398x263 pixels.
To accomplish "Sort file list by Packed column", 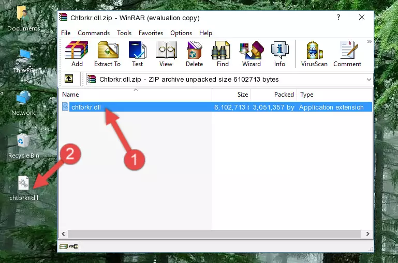I will (x=274, y=95).
